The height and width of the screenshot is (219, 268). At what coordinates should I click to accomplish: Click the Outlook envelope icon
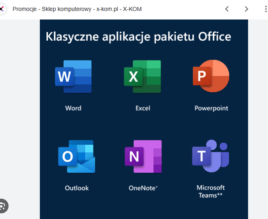(76, 156)
